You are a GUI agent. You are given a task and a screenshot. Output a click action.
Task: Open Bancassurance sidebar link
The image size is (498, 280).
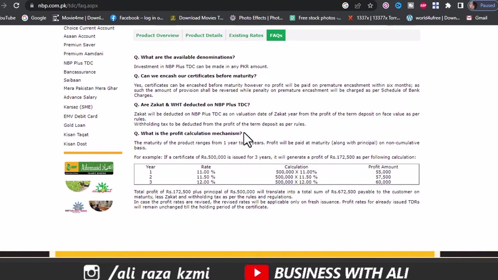pyautogui.click(x=79, y=72)
